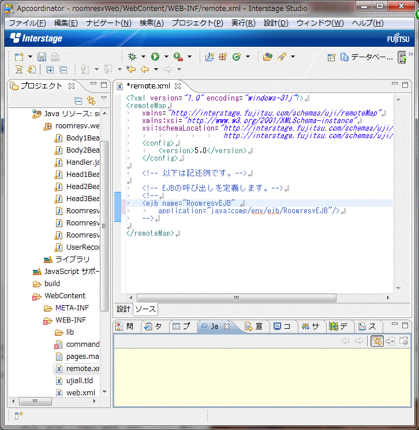
Task: Open the Debug dropdown arrow
Action: [143, 57]
